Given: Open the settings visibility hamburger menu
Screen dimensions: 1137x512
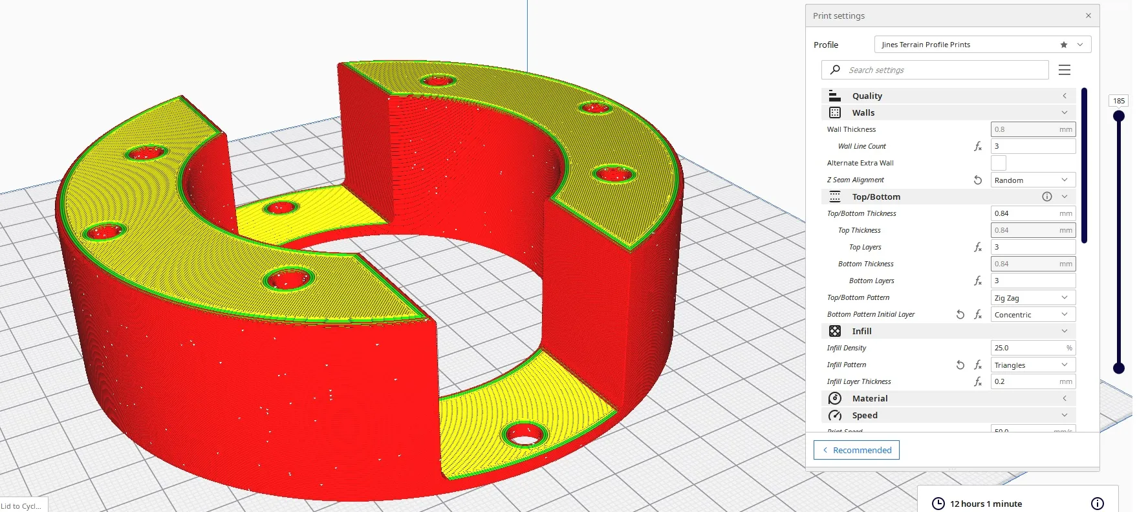Looking at the screenshot, I should [1064, 70].
